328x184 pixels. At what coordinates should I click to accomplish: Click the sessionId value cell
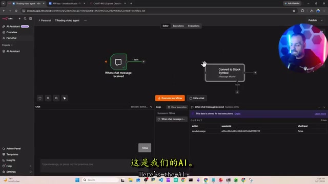click(x=241, y=131)
